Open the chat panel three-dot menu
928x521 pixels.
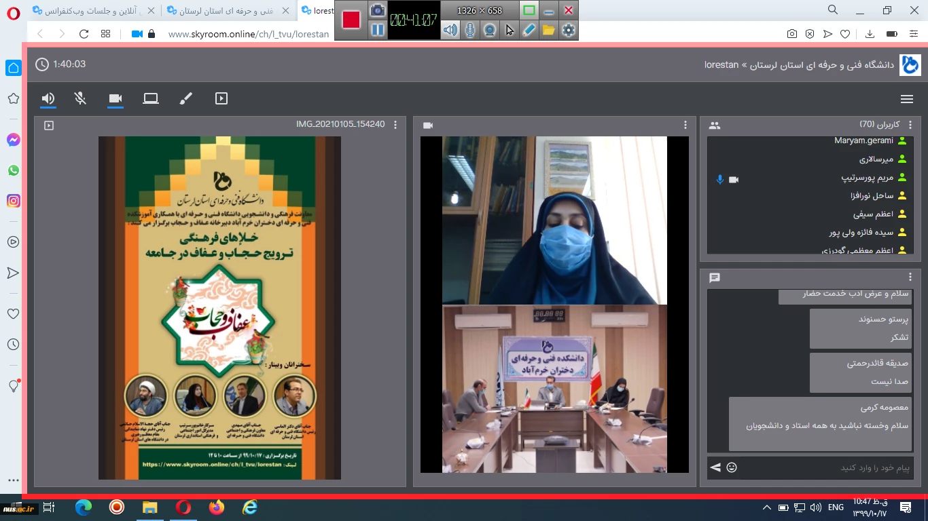click(x=910, y=277)
